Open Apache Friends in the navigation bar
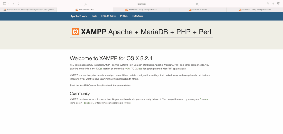This screenshot has width=283, height=134. click(x=79, y=16)
